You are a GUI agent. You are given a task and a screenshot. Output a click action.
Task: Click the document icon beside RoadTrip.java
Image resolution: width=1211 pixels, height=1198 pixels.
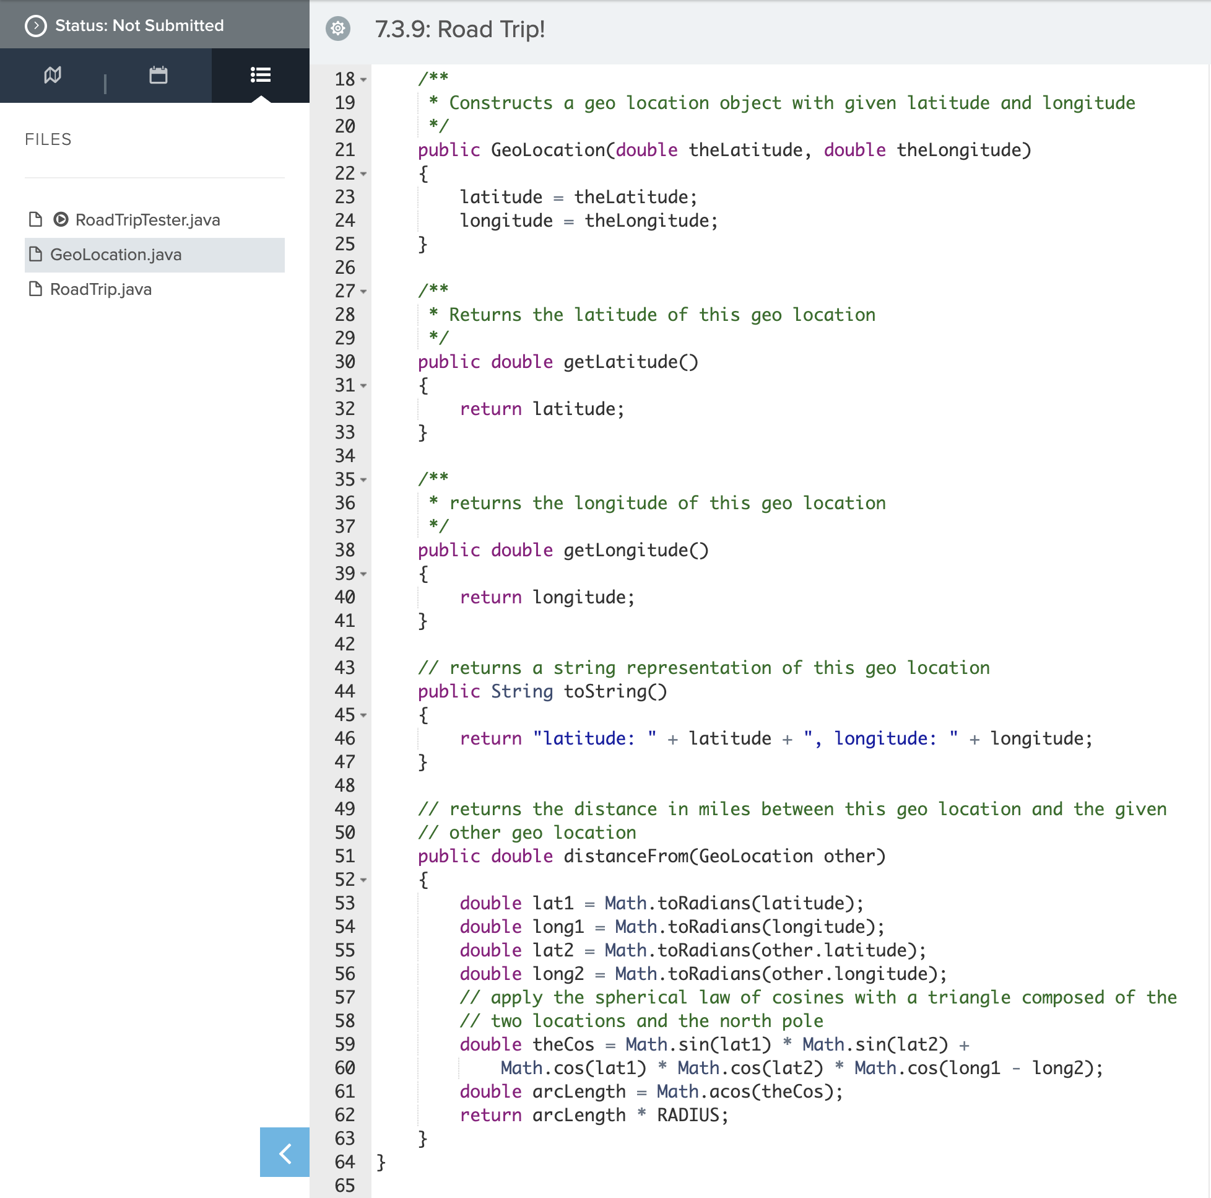(36, 289)
